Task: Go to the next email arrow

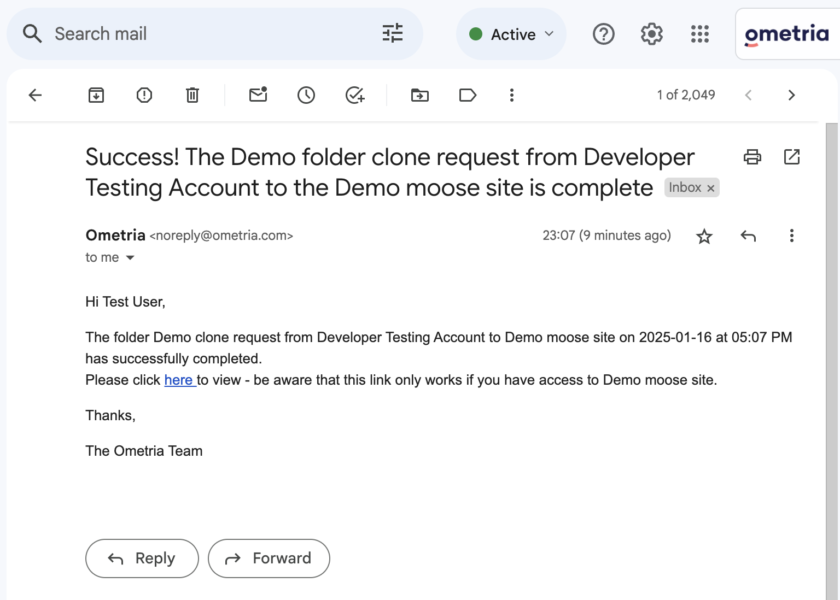Action: (x=791, y=95)
